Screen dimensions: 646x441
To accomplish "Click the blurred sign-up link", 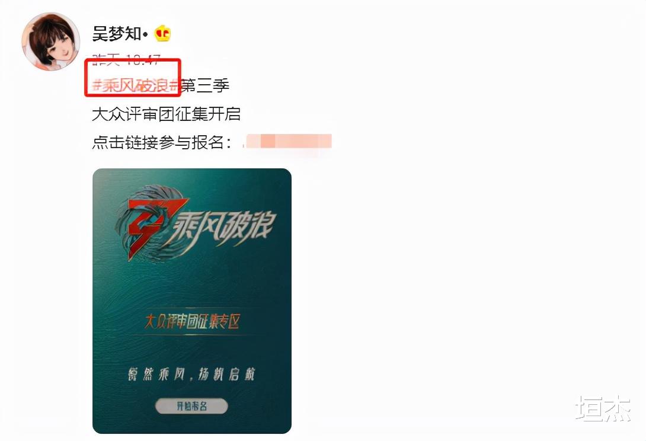I will coord(287,141).
